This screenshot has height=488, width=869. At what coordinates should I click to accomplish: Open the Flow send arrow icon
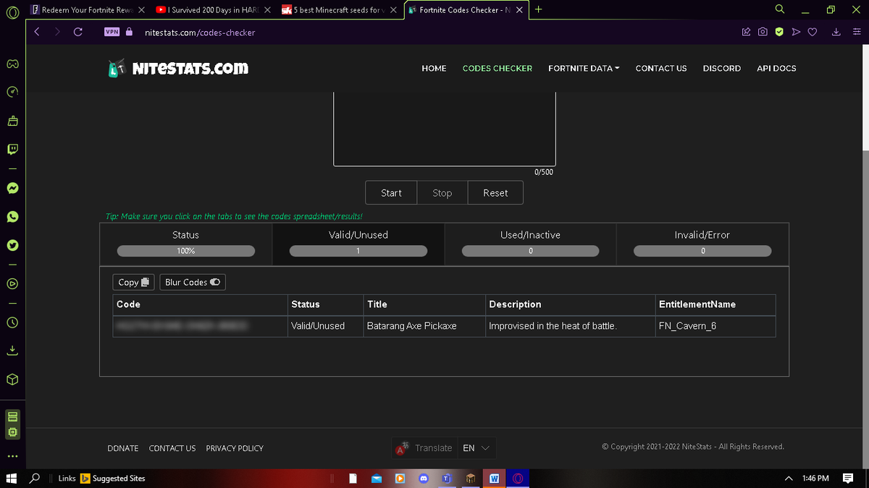[796, 32]
